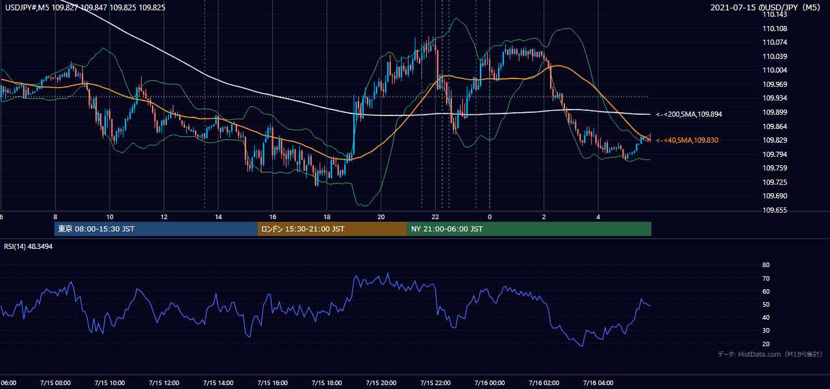The height and width of the screenshot is (389, 830).
Task: Click hour label 18 under price chart
Action: (x=327, y=217)
